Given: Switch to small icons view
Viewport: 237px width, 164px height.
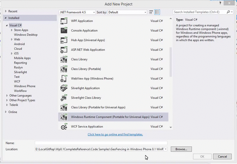Looking at the screenshot, I should click(x=151, y=12).
